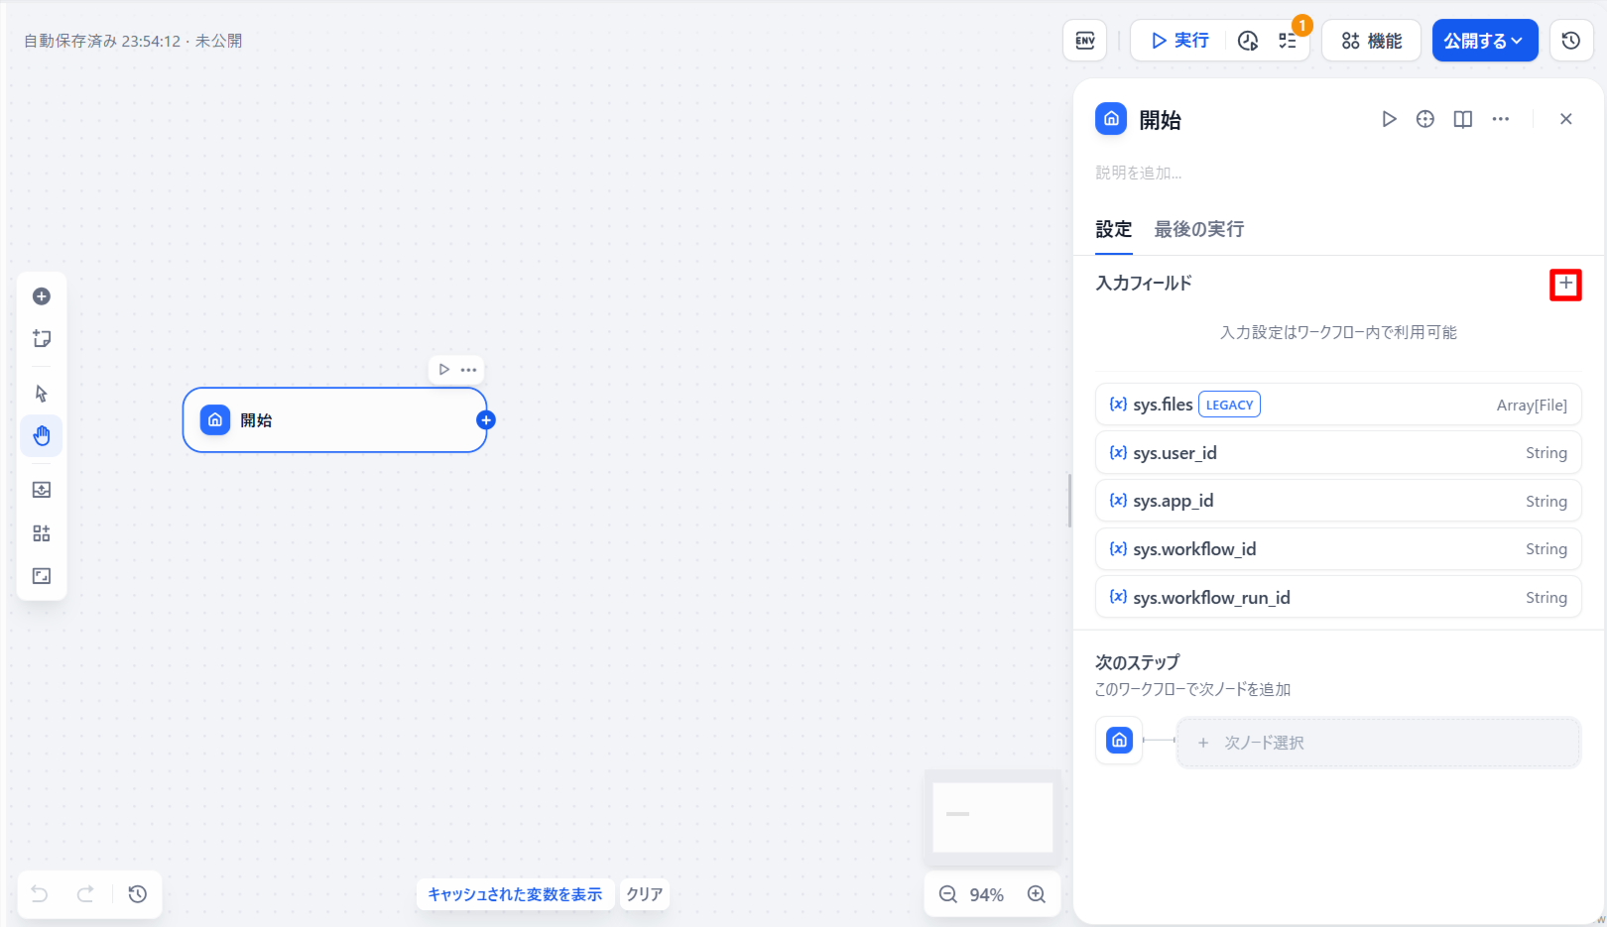
Task: Click the ENV environment variables icon
Action: (1084, 41)
